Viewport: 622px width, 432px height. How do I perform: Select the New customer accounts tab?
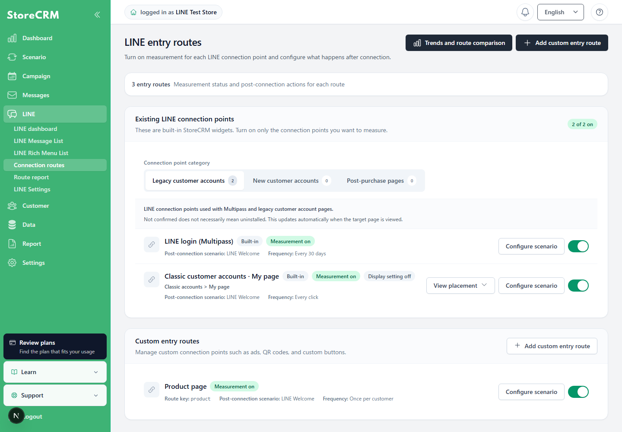292,181
